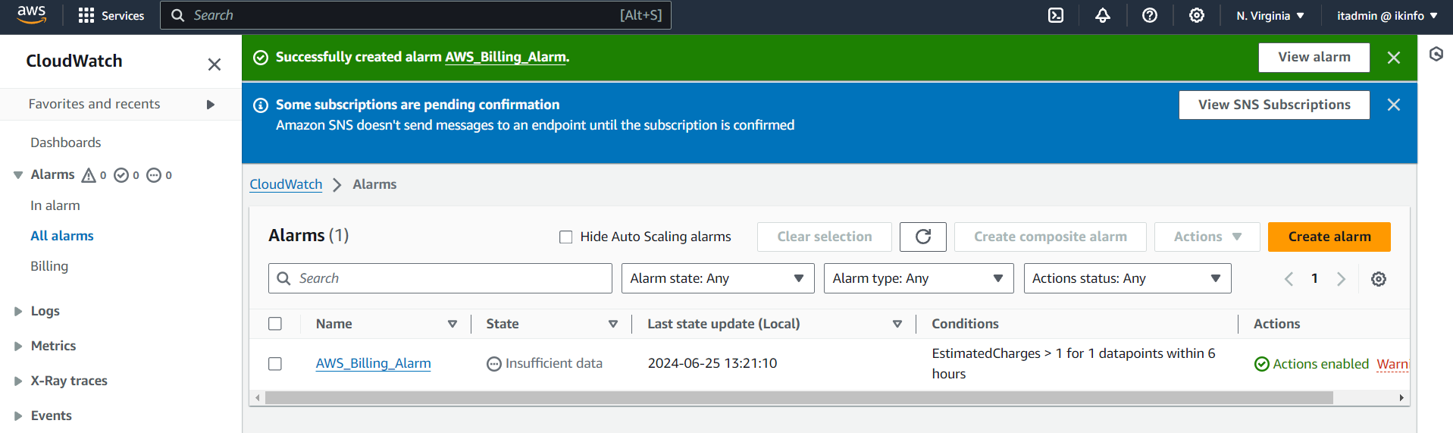Open AWS CloudShell terminal icon

[x=1056, y=15]
